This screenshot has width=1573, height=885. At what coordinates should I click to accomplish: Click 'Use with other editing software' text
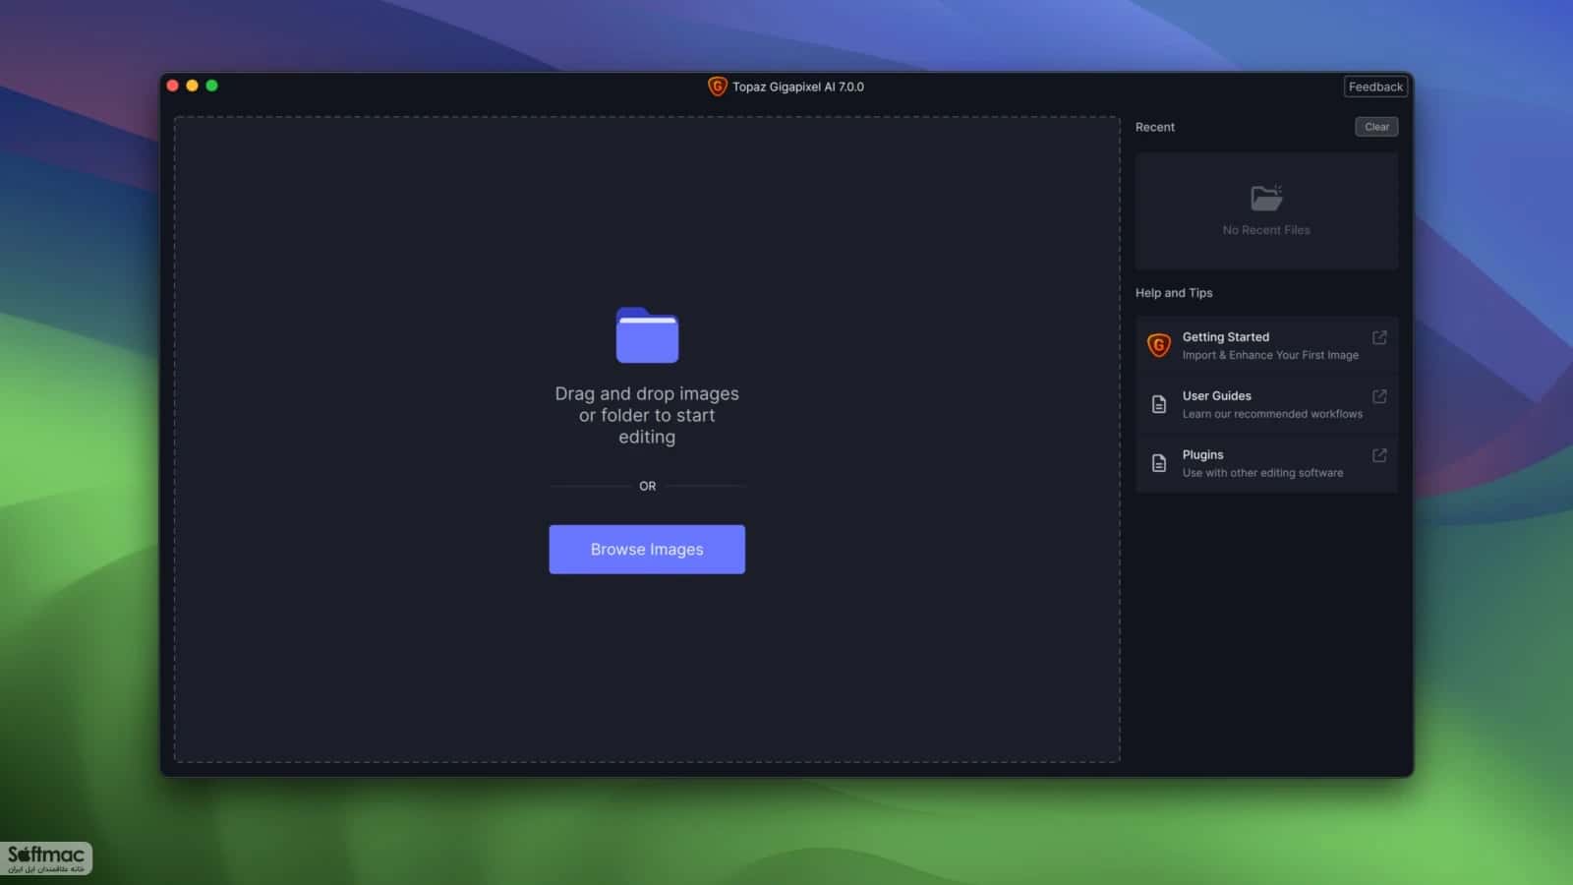click(x=1262, y=473)
